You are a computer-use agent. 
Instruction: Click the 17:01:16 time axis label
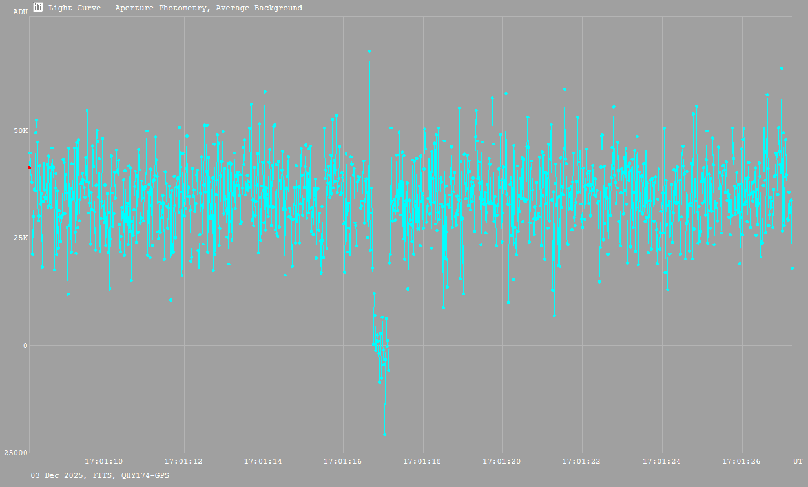(x=342, y=461)
